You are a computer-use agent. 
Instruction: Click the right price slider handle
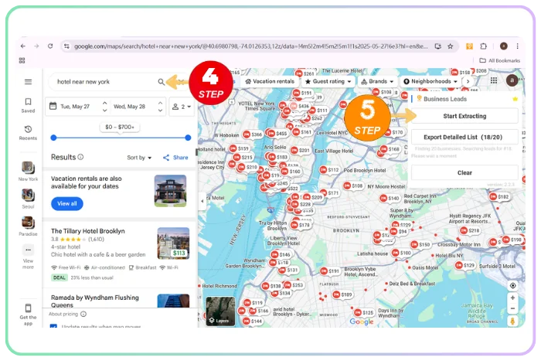[188, 138]
